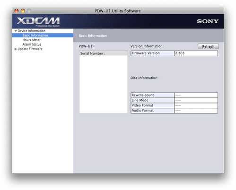The height and width of the screenshot is (190, 236).
Task: Click the Rewrite count label cell
Action: tap(152, 95)
